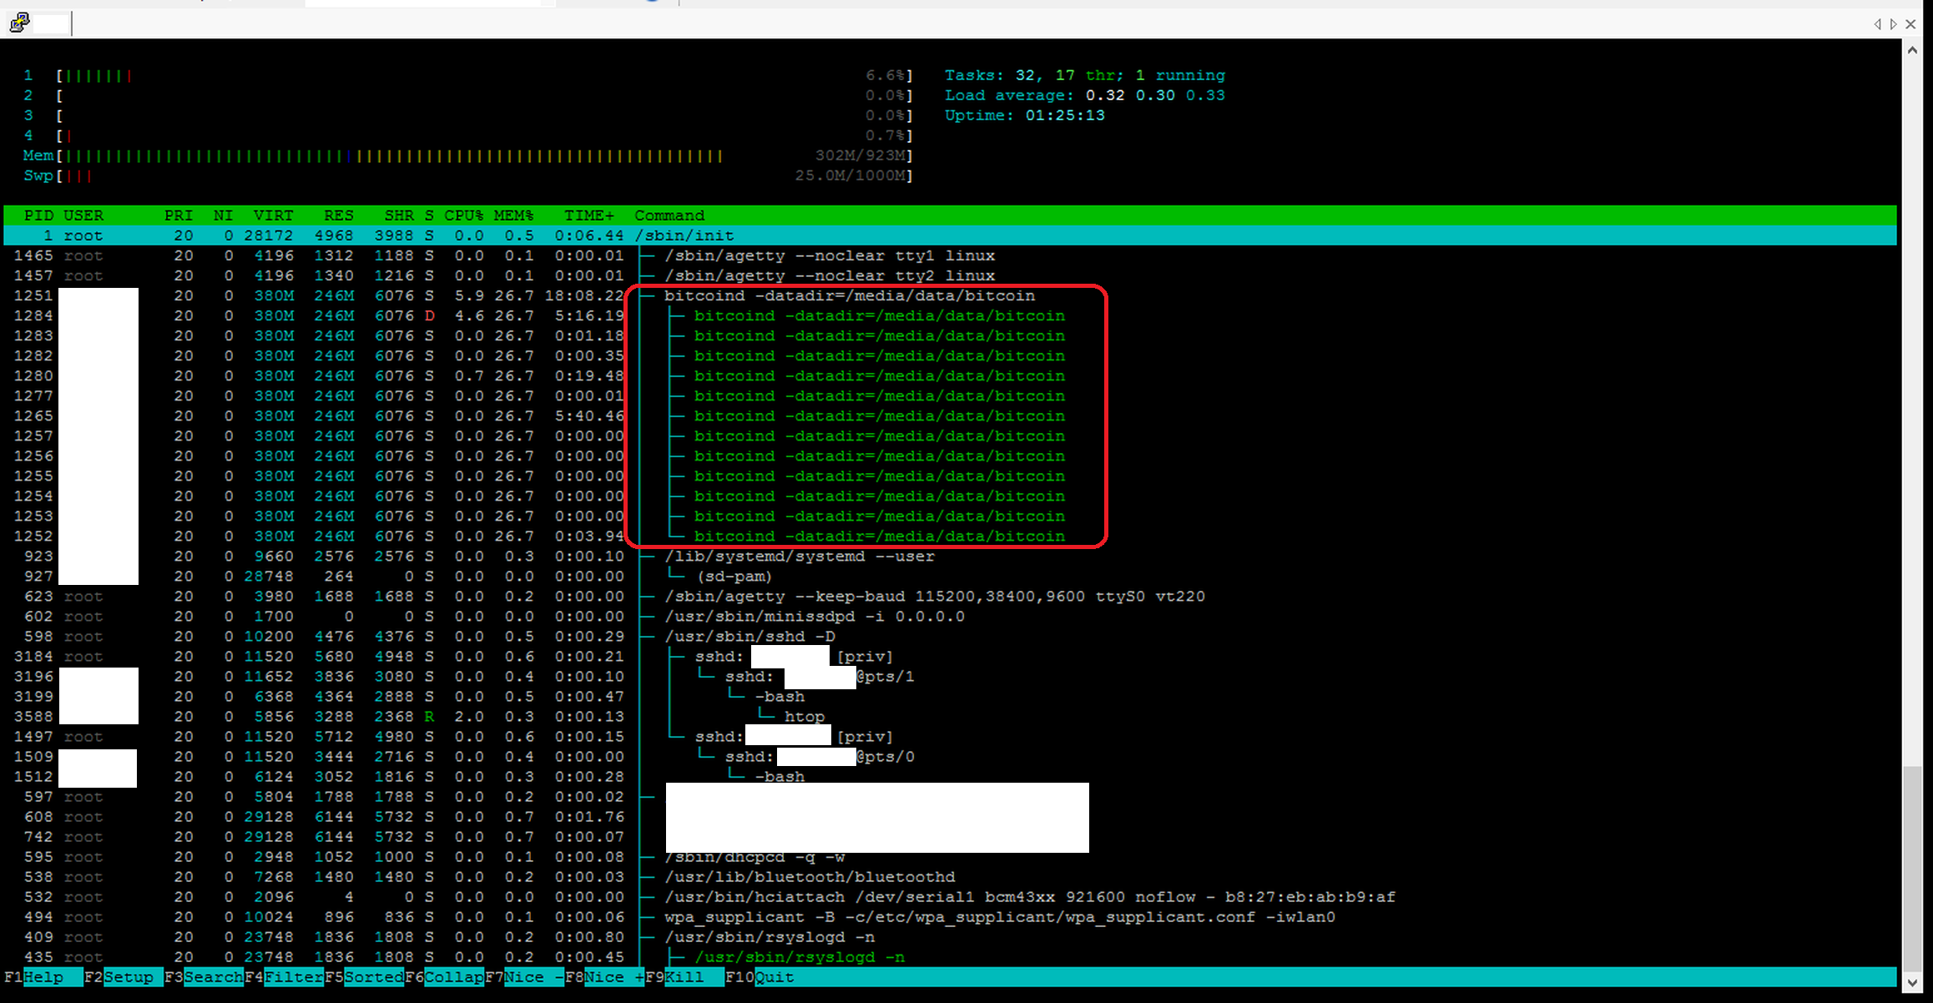Select the /usr/sbin/sshd -D row
The height and width of the screenshot is (1003, 1933).
point(950,636)
